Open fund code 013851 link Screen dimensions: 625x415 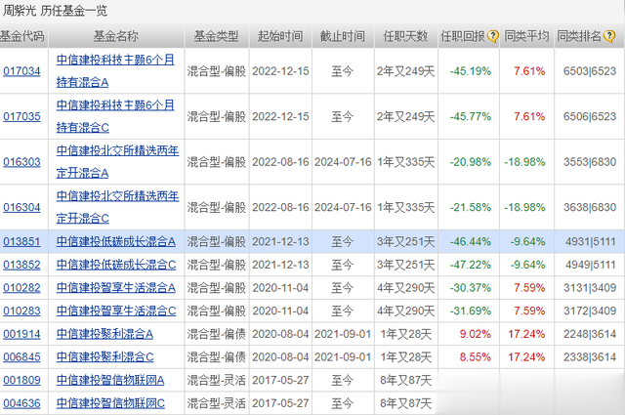click(21, 241)
